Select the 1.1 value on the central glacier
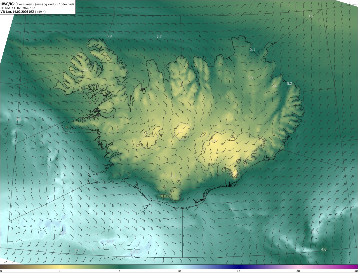Screen dimensions: 358x273 (180, 131)
